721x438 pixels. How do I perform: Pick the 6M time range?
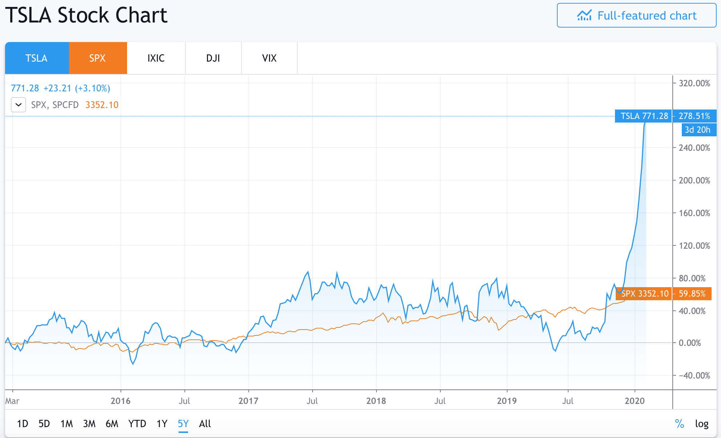[112, 423]
